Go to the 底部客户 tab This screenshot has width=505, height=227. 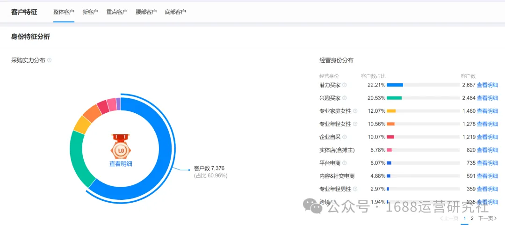[175, 12]
